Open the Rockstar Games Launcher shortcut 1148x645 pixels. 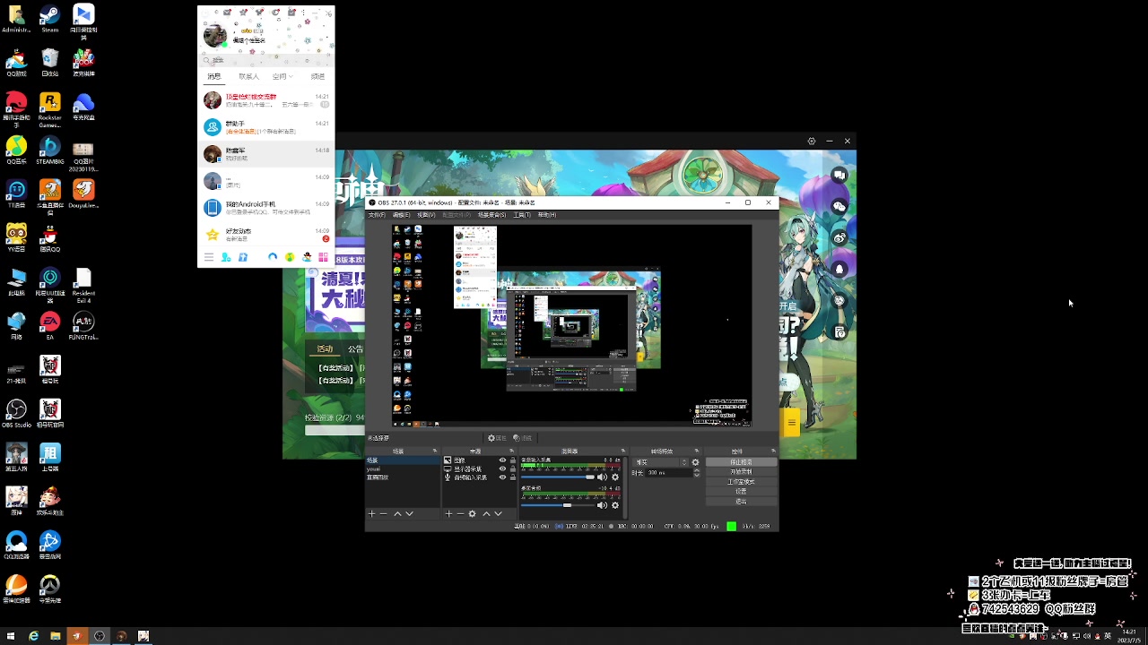[50, 107]
